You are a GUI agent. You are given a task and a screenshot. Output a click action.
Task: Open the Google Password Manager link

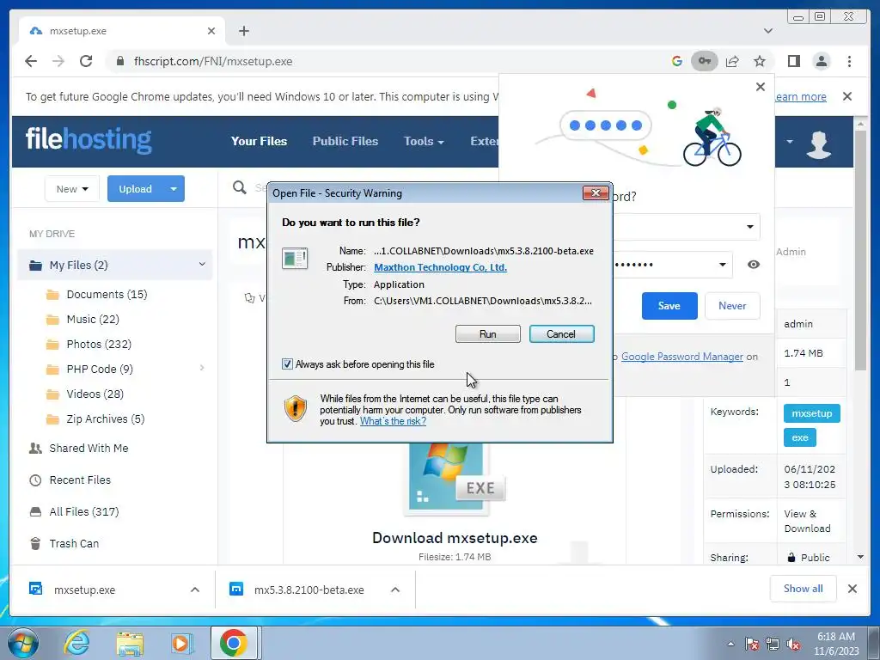(x=681, y=357)
